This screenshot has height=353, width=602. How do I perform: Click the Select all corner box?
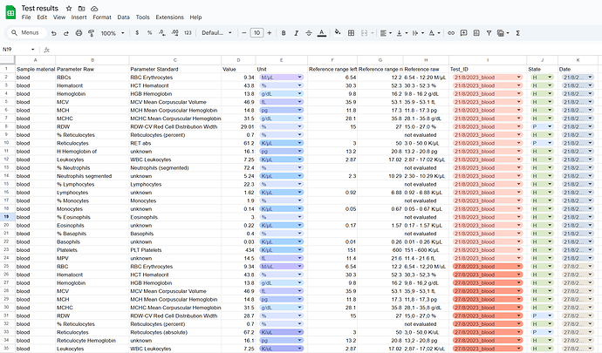click(x=7, y=60)
